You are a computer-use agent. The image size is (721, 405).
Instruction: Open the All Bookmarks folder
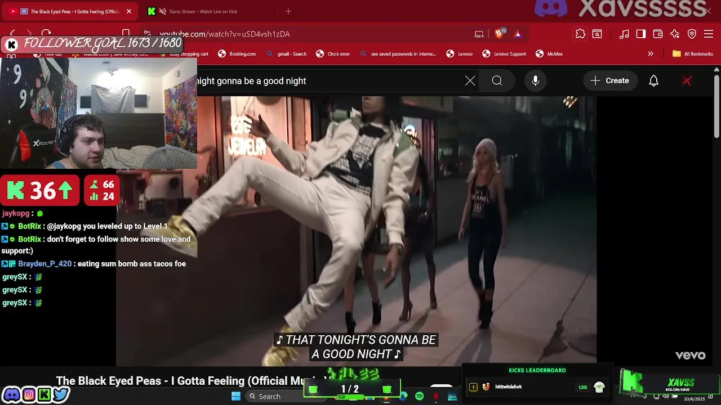(x=693, y=54)
